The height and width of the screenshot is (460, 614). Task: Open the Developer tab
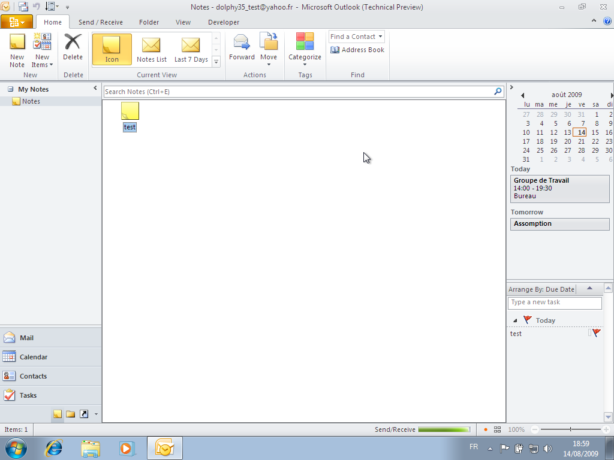(224, 22)
